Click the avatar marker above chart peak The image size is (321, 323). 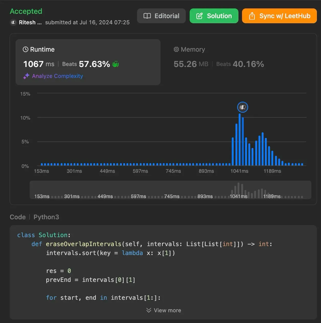[243, 107]
